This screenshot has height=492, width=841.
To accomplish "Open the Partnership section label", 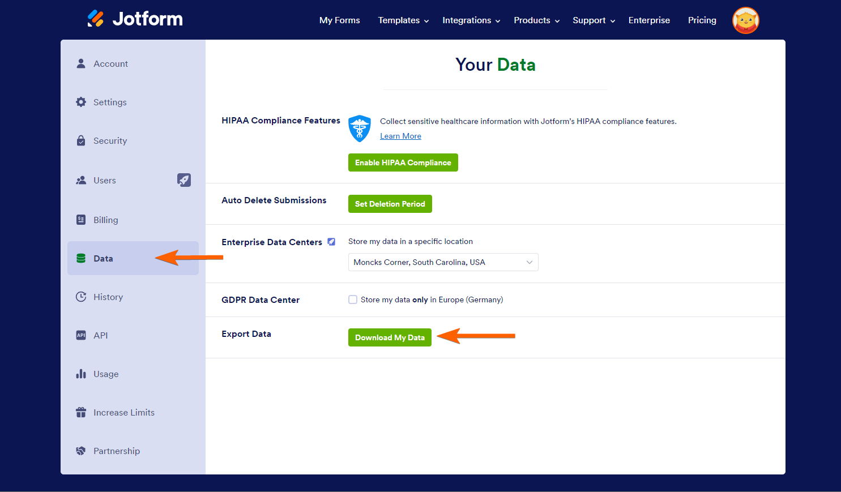I will pos(117,451).
